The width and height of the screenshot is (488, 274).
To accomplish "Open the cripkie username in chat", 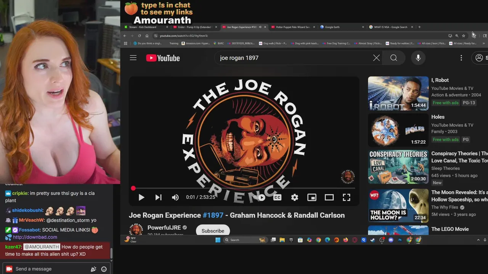I will (x=20, y=193).
